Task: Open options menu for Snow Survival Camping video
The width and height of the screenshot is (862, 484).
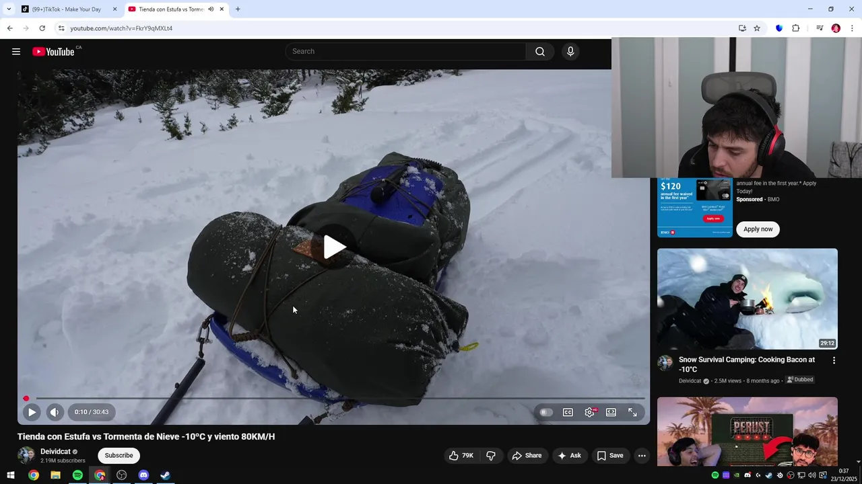Action: coord(834,360)
